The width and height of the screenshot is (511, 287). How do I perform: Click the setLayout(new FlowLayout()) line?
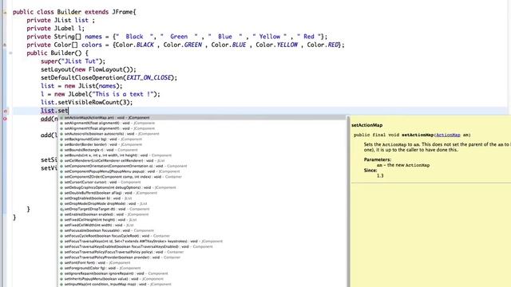click(89, 69)
